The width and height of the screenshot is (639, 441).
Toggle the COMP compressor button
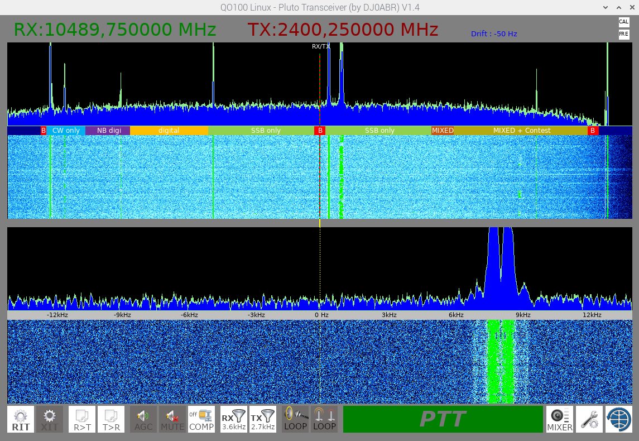pos(201,419)
